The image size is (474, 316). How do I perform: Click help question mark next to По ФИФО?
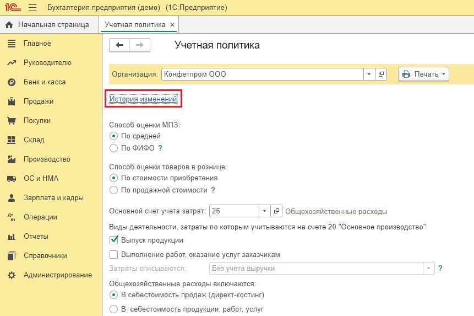(x=160, y=148)
